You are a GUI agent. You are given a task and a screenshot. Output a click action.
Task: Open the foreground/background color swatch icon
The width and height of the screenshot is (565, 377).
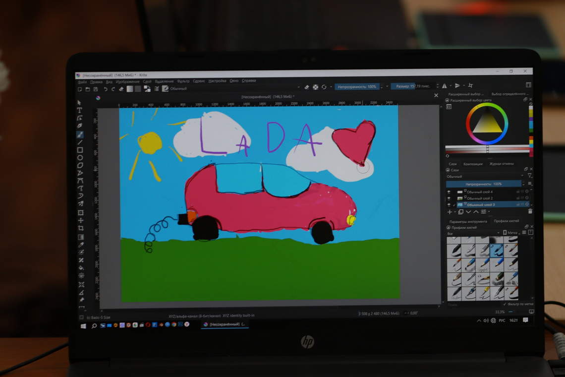click(x=147, y=89)
